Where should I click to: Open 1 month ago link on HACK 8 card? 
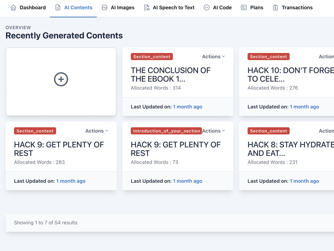tap(304, 181)
